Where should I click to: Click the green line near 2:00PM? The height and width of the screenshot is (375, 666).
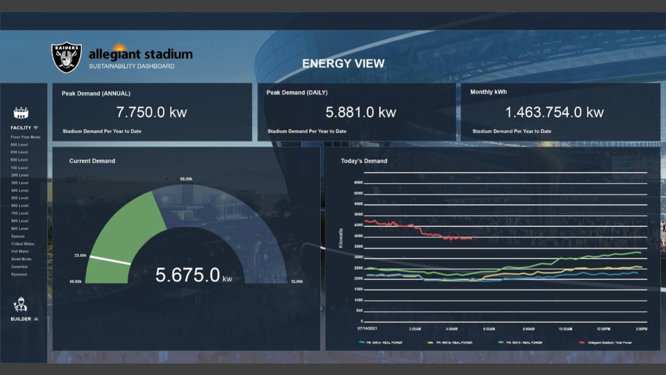[638, 252]
